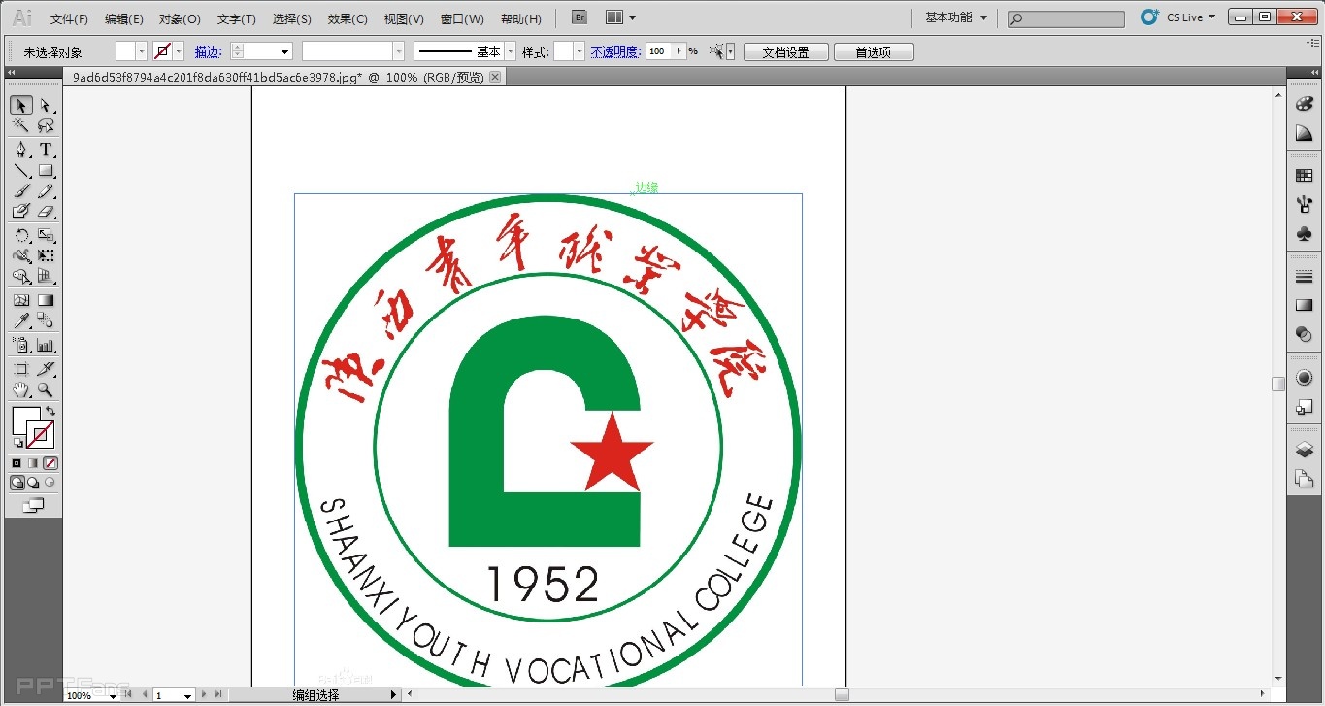The image size is (1325, 706).
Task: Click the Fill color swatch in toolbox
Action: [x=25, y=420]
